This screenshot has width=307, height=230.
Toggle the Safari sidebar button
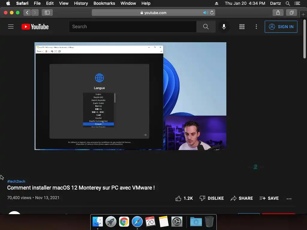[47, 13]
